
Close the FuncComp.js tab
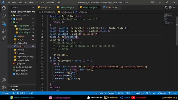point(99,7)
